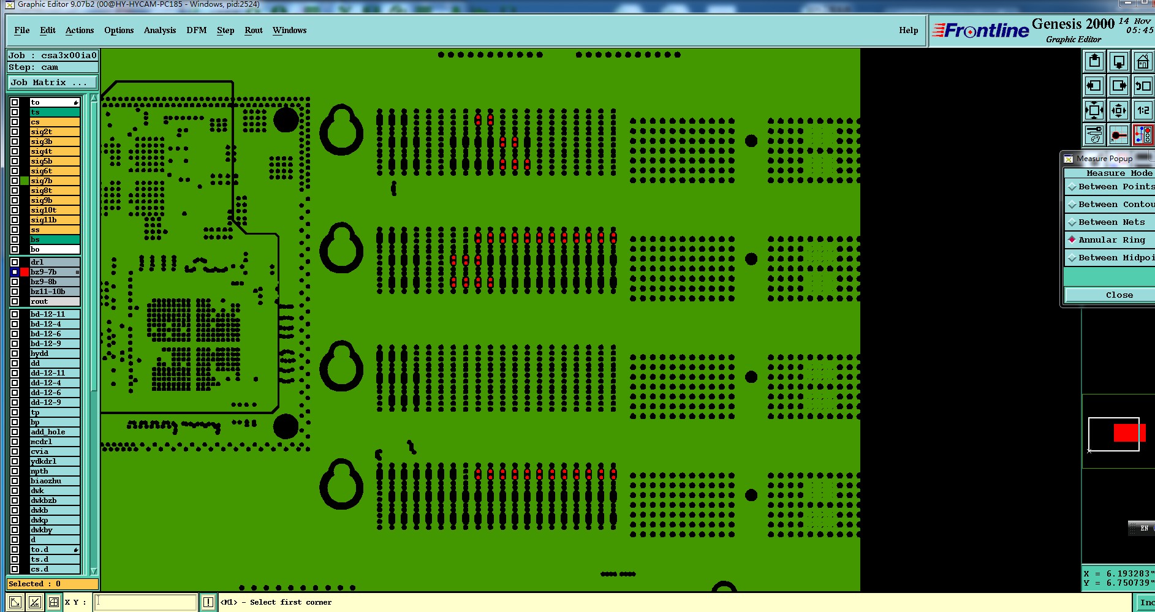The width and height of the screenshot is (1155, 612).
Task: Click the zoom out icon with outward arrows
Action: (1119, 110)
